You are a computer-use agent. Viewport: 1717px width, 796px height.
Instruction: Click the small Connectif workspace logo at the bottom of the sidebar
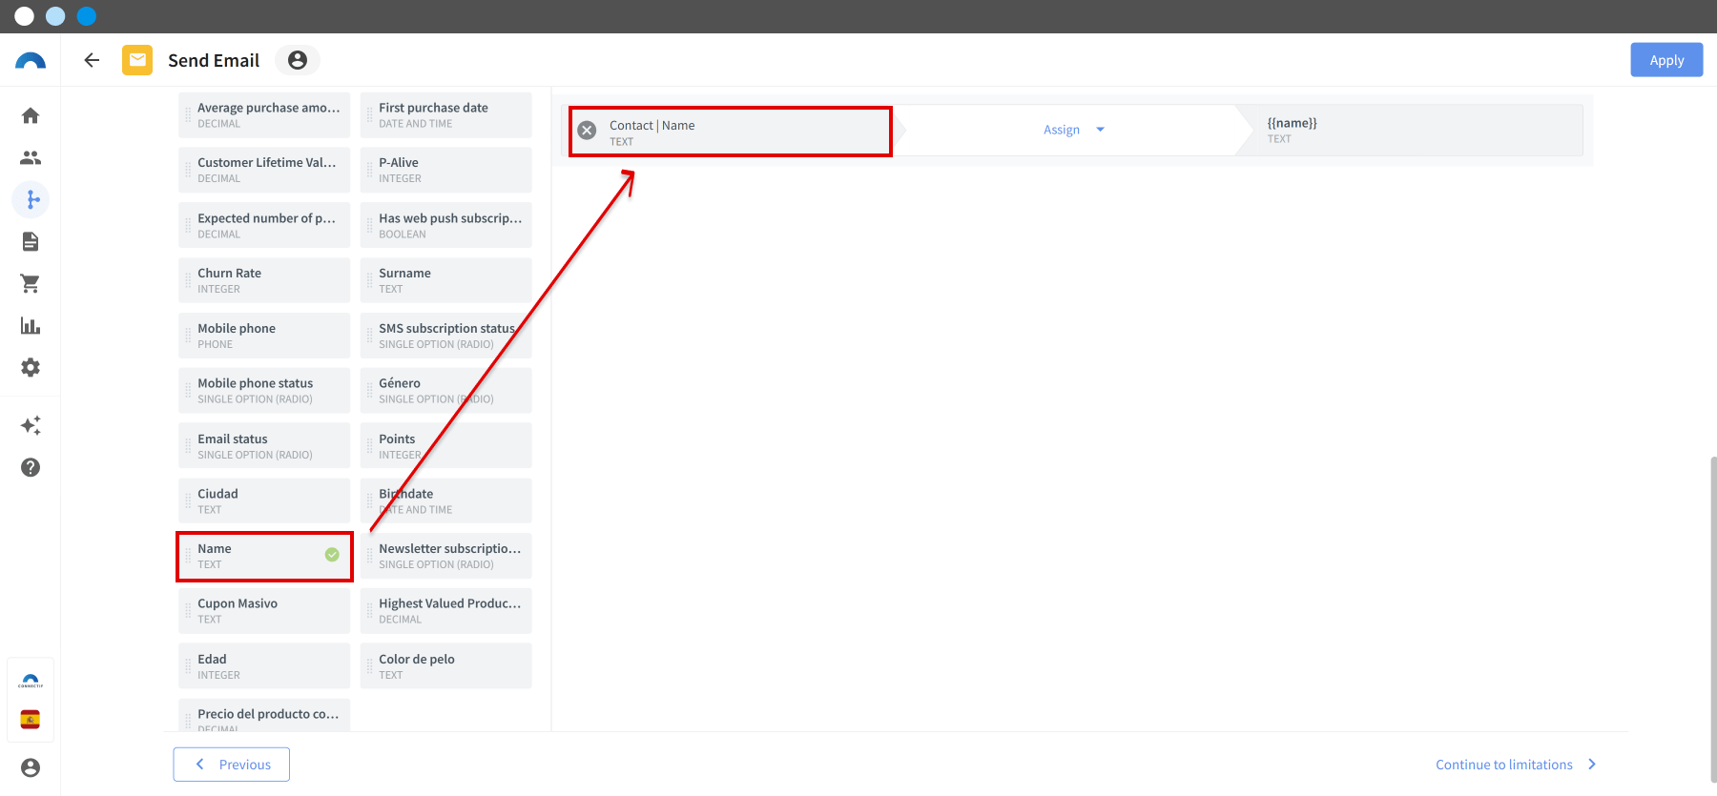(31, 682)
